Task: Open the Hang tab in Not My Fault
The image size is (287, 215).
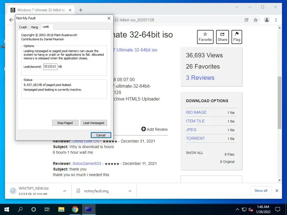Action: [34, 27]
